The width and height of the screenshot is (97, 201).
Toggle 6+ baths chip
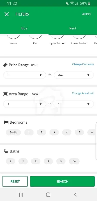click(x=74, y=161)
